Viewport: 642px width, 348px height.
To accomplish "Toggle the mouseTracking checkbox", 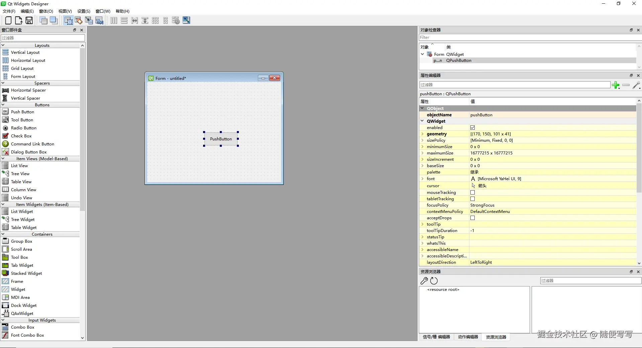I will tap(473, 193).
